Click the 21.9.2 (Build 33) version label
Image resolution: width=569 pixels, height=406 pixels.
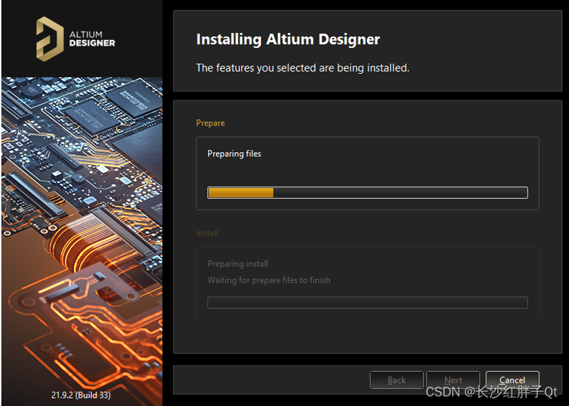click(x=81, y=395)
